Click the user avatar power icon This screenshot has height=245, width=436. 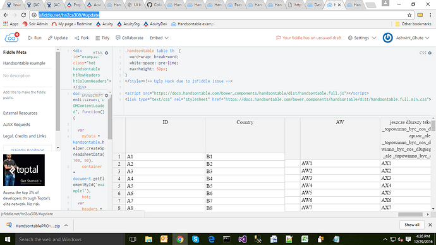387,37
